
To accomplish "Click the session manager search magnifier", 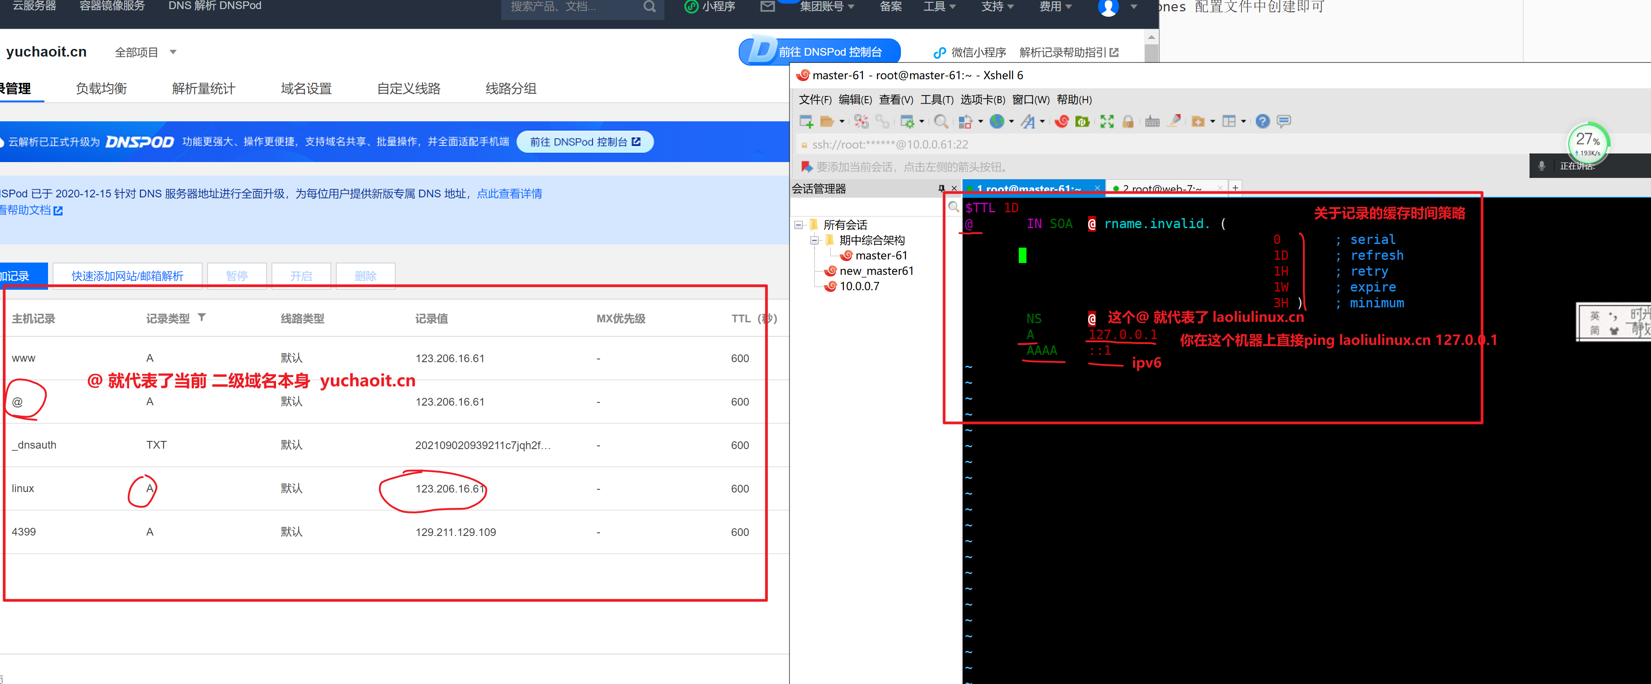I will [954, 207].
